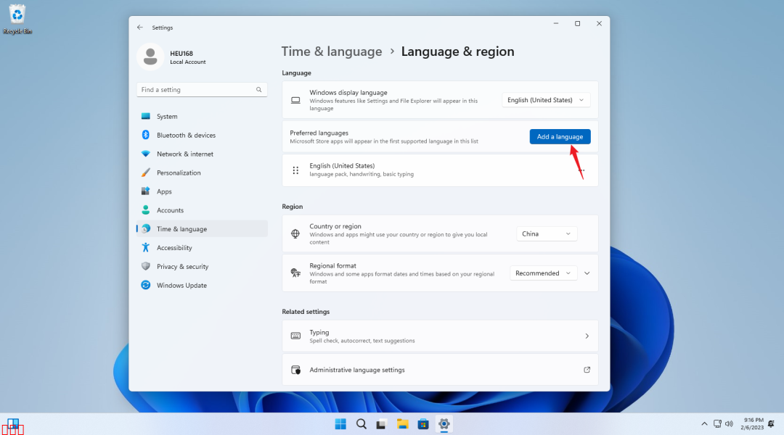The height and width of the screenshot is (435, 784).
Task: Open taskbar Search magnifier
Action: pyautogui.click(x=361, y=424)
